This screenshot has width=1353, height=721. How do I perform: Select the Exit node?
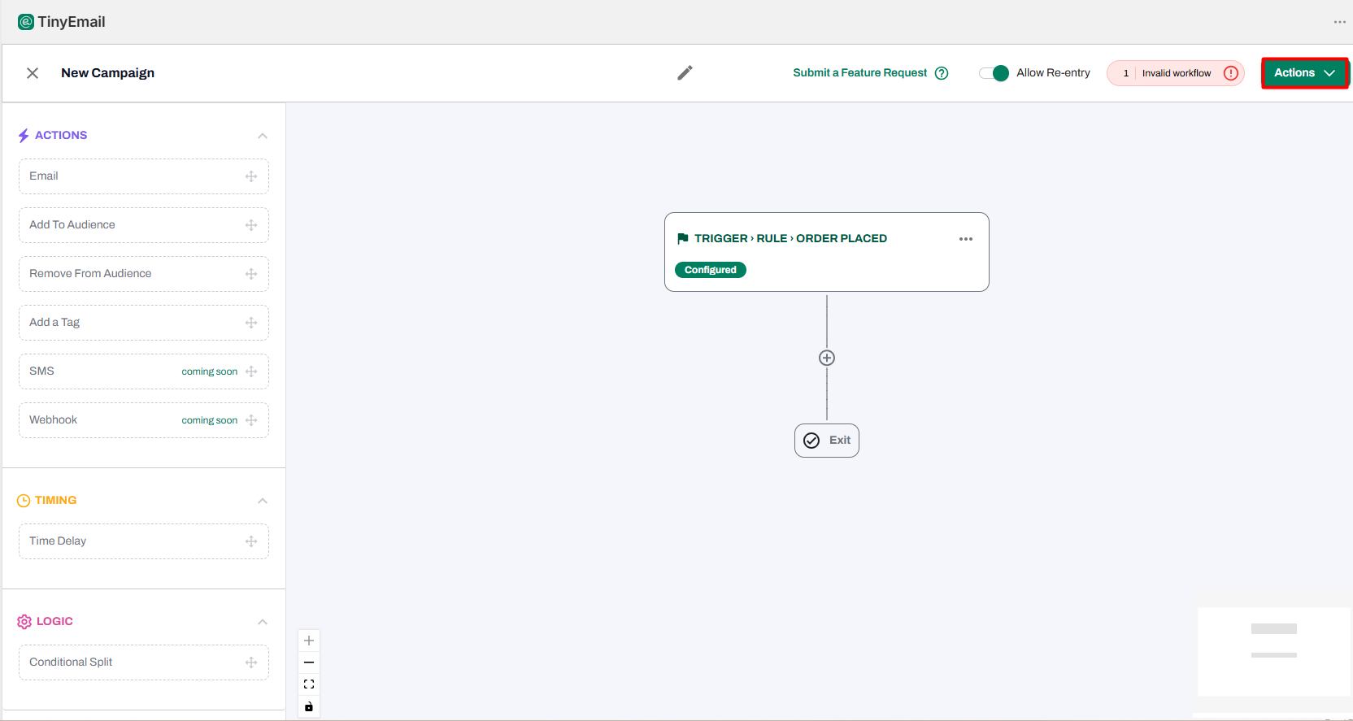tap(827, 441)
